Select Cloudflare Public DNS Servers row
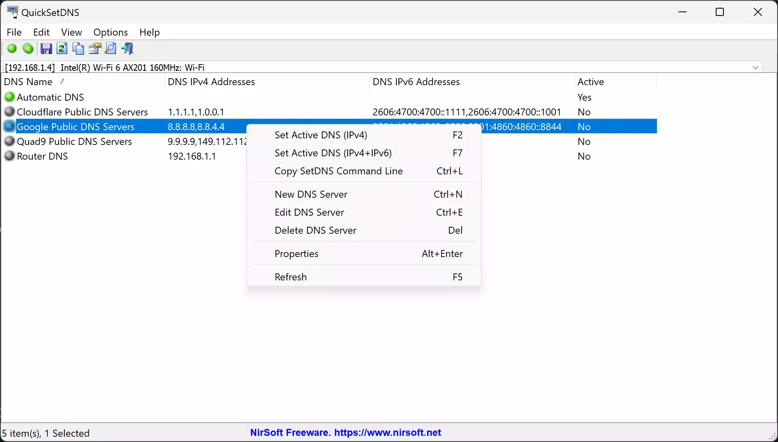This screenshot has width=778, height=442. [82, 112]
